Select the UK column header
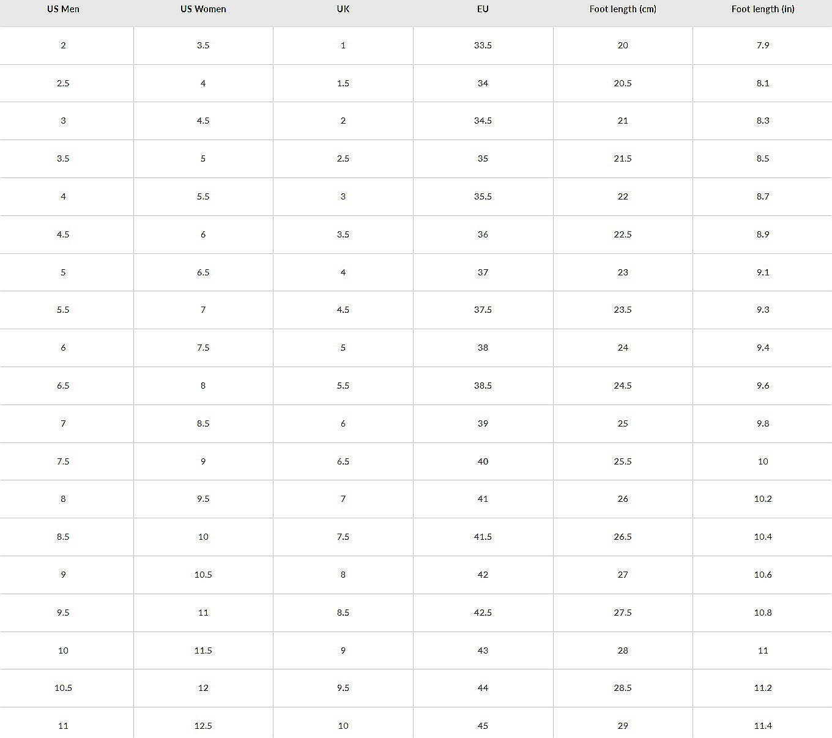 (343, 9)
